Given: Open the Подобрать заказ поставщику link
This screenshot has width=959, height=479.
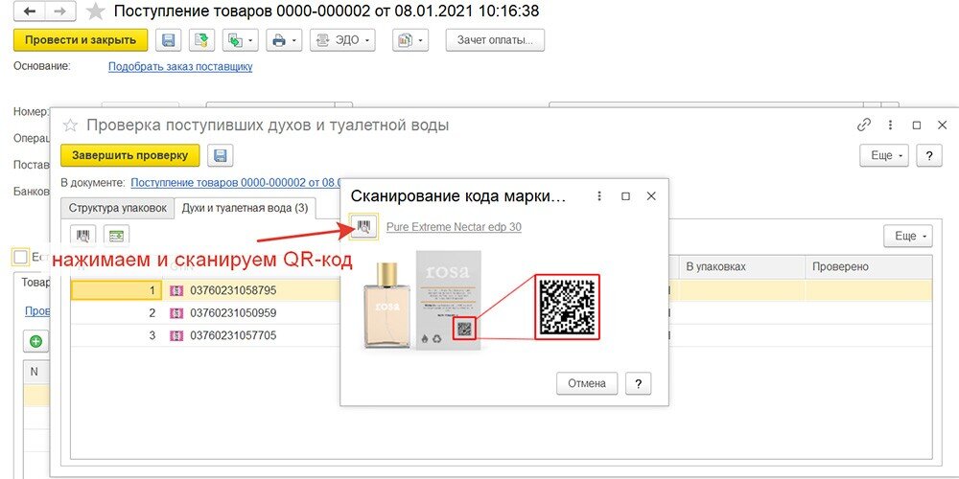Looking at the screenshot, I should pyautogui.click(x=180, y=67).
